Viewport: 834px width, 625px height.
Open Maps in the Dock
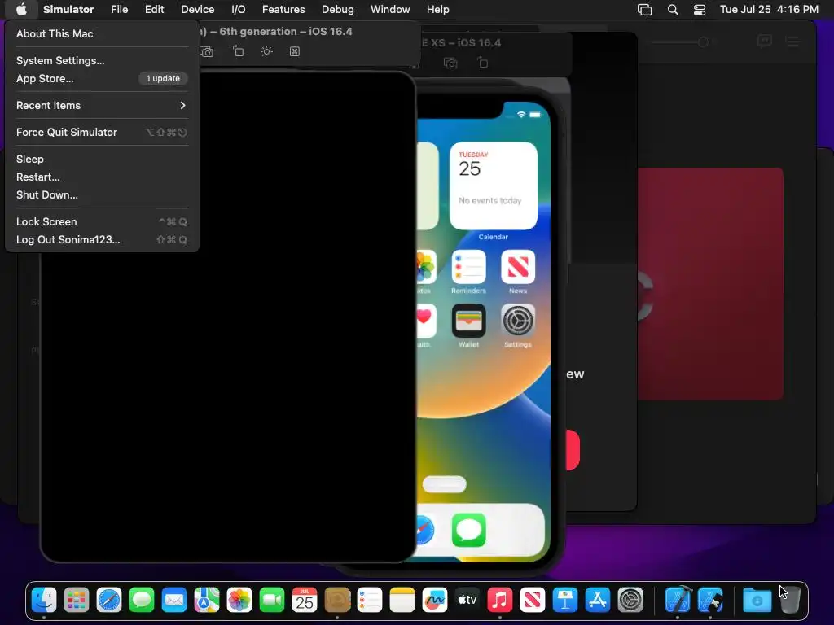pos(207,601)
